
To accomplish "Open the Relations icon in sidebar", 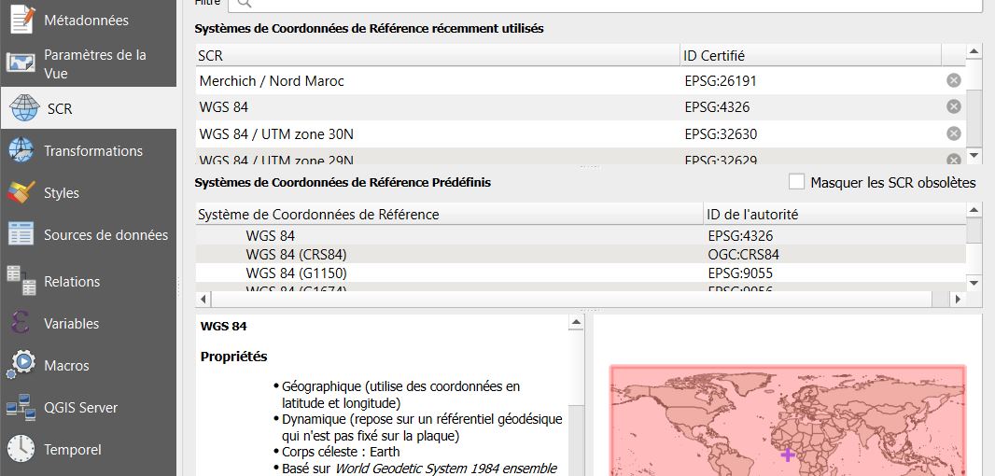I will click(21, 281).
